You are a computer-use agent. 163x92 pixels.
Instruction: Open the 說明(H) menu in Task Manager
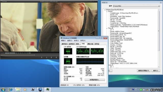(x=83, y=41)
